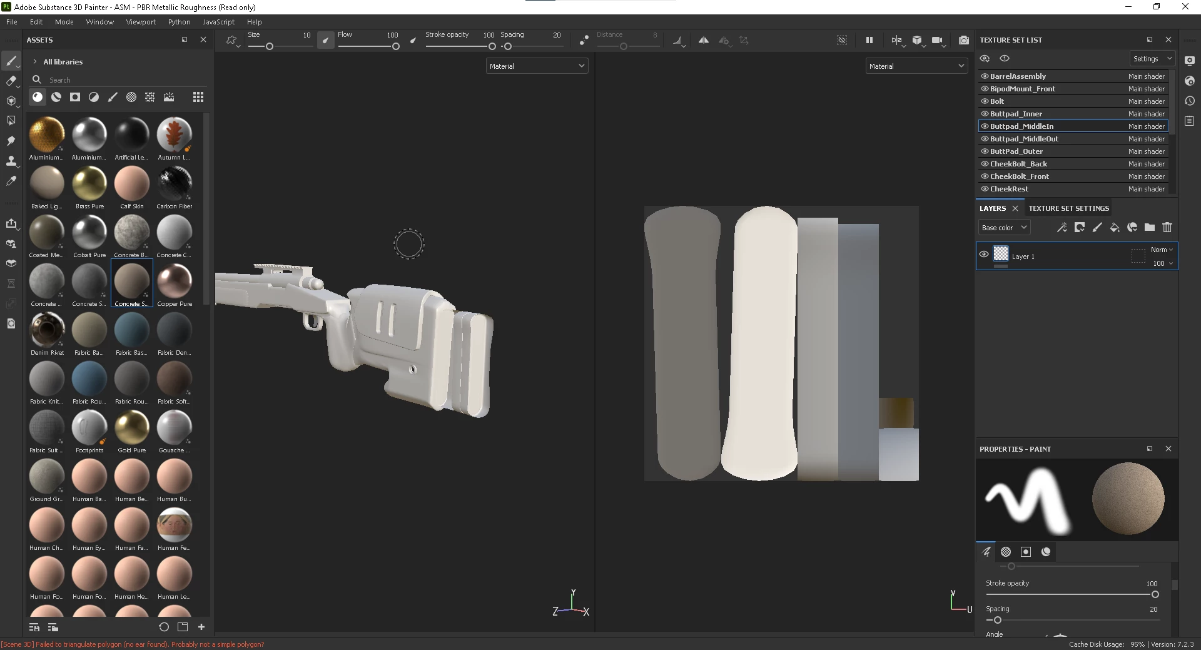Open the Base color channel dropdown
This screenshot has width=1201, height=650.
[x=1003, y=227]
